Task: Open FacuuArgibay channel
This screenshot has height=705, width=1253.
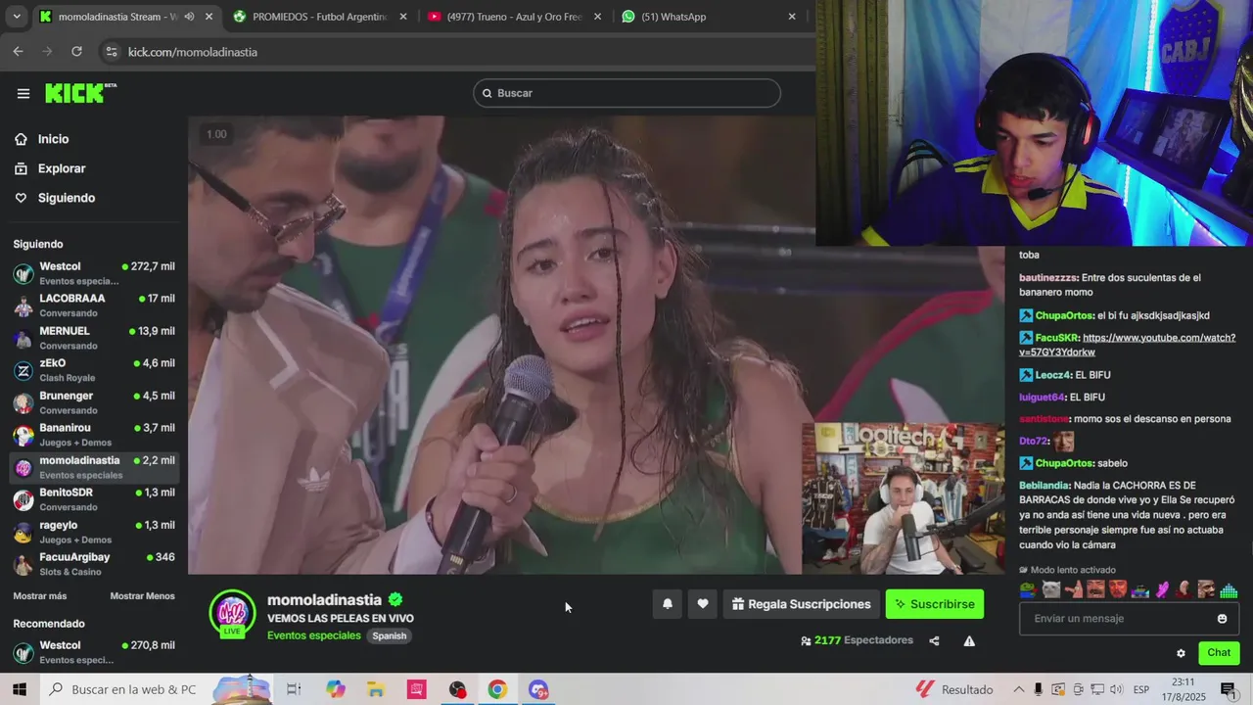Action: (94, 564)
